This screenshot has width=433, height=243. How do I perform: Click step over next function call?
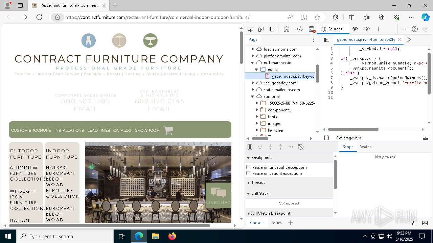click(x=260, y=147)
